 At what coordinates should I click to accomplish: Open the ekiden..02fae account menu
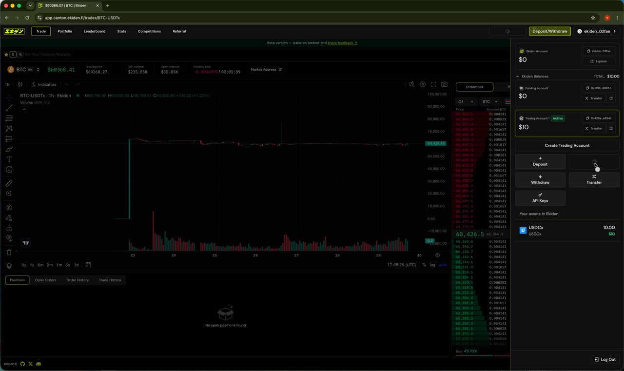coord(597,31)
